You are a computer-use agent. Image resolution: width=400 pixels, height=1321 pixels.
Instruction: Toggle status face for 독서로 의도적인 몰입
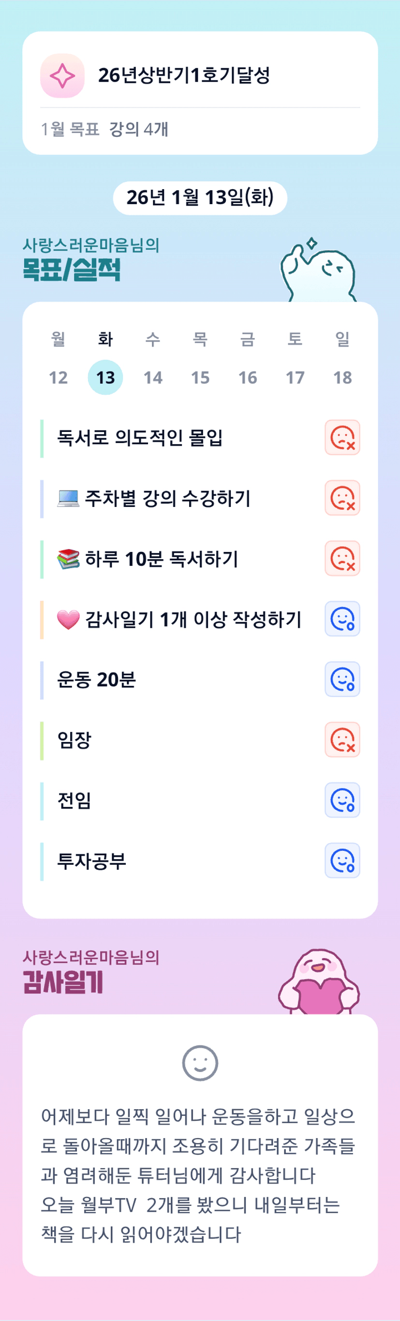pyautogui.click(x=342, y=437)
